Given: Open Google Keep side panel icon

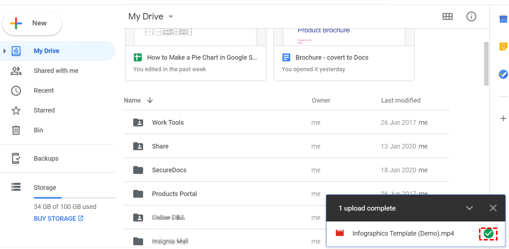Looking at the screenshot, I should tap(503, 47).
